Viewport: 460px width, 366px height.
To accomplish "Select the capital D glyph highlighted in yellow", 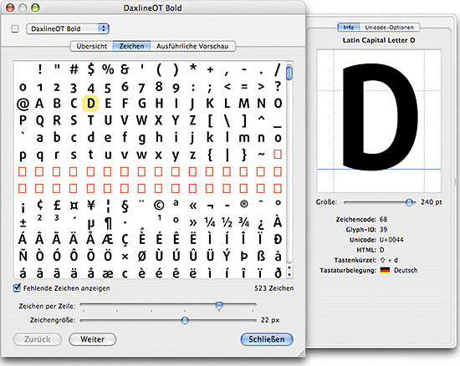I will tap(90, 104).
